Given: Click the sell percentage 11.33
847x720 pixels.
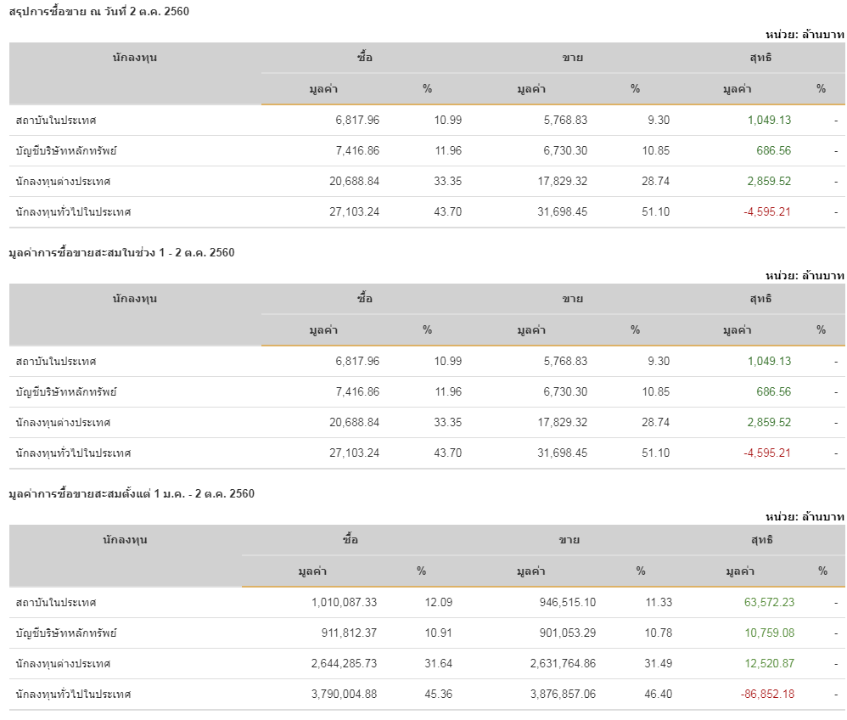Looking at the screenshot, I should [658, 602].
